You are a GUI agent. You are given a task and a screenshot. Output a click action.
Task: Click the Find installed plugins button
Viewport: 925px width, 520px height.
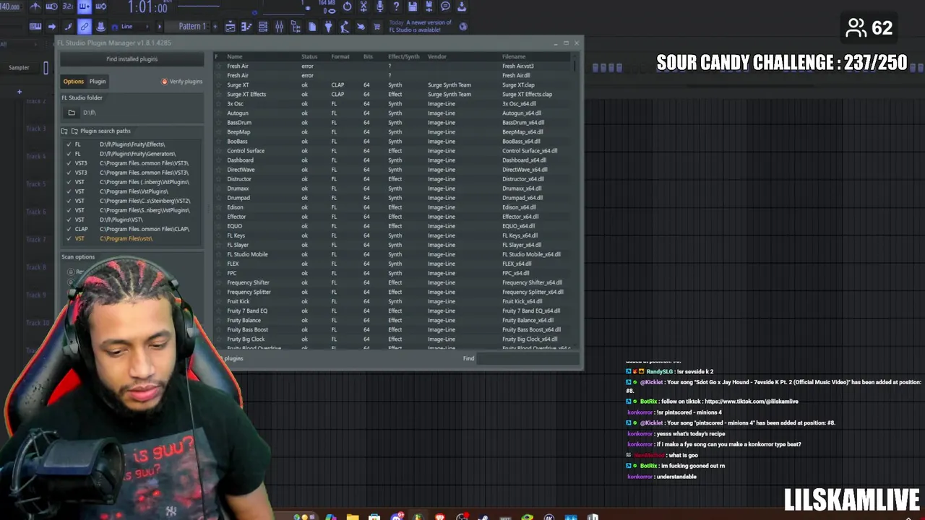pyautogui.click(x=132, y=59)
